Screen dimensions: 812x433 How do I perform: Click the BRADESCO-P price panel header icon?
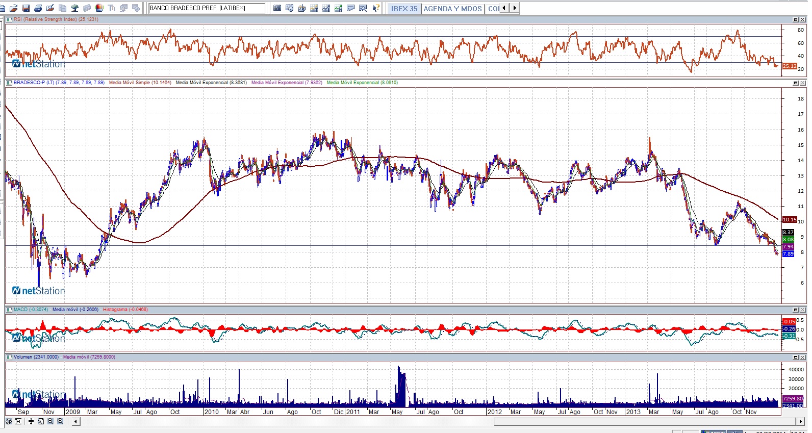pyautogui.click(x=9, y=83)
